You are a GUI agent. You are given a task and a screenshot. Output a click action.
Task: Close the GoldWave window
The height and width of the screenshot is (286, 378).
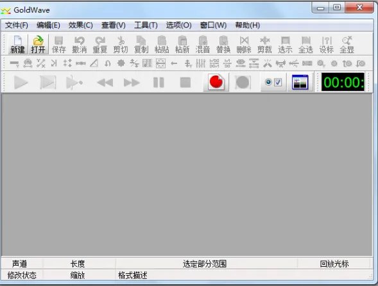coord(359,8)
